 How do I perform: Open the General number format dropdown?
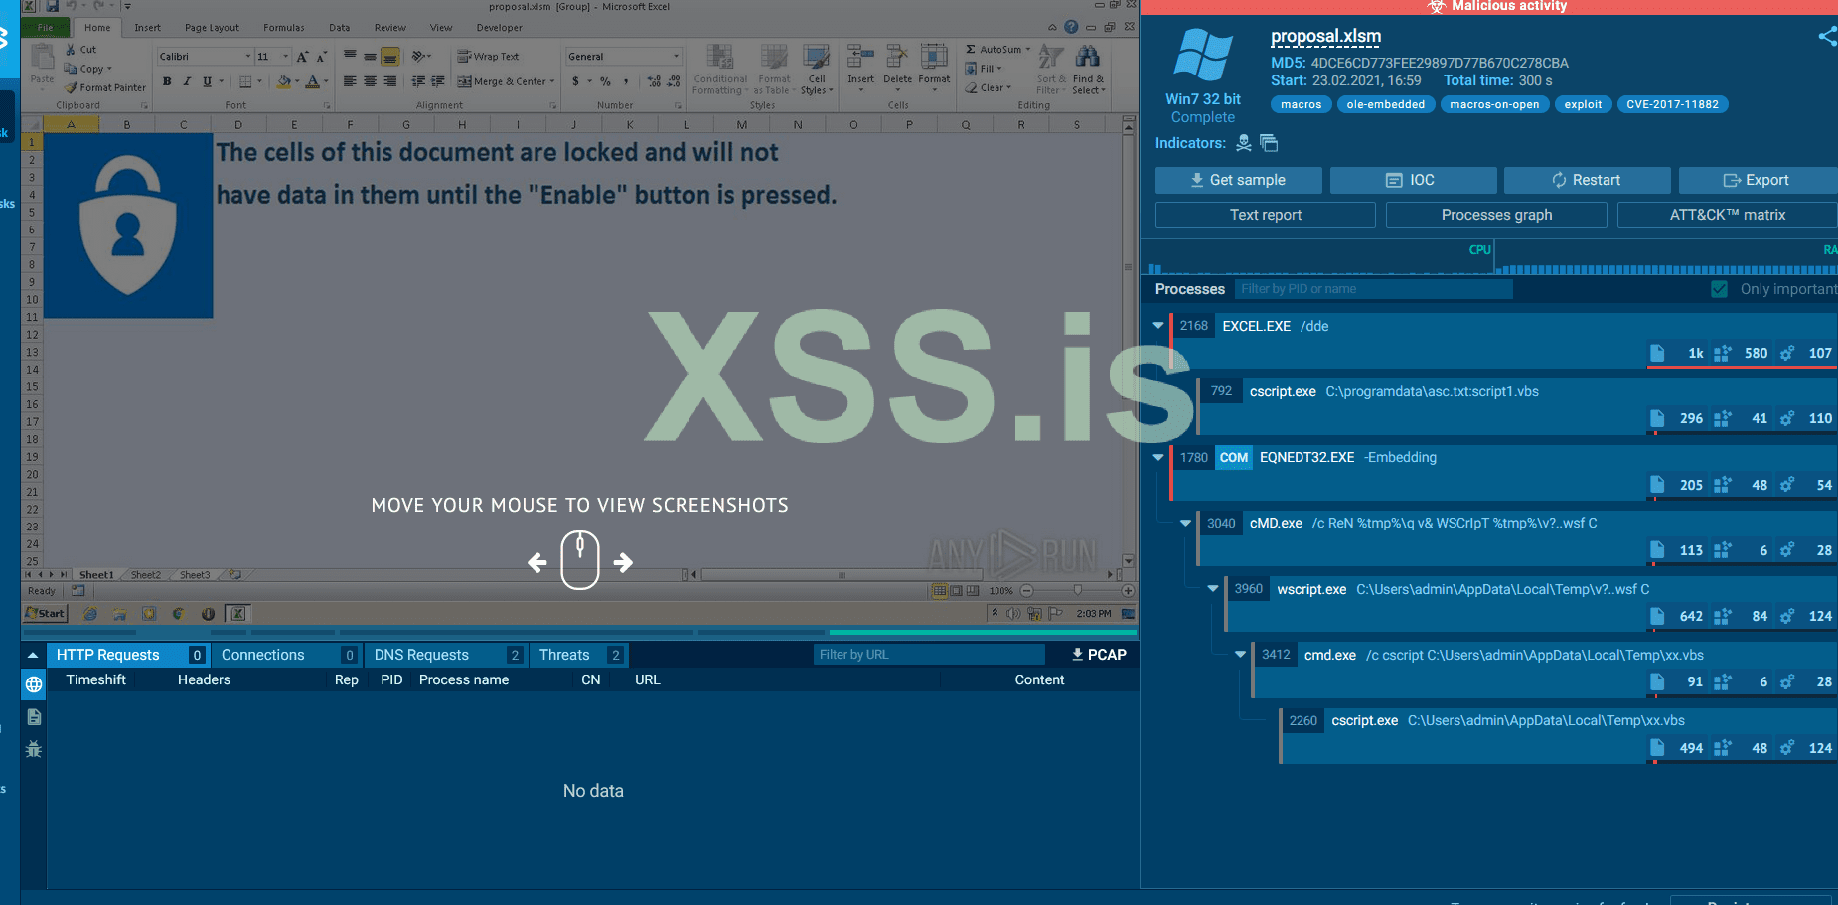[x=677, y=57]
